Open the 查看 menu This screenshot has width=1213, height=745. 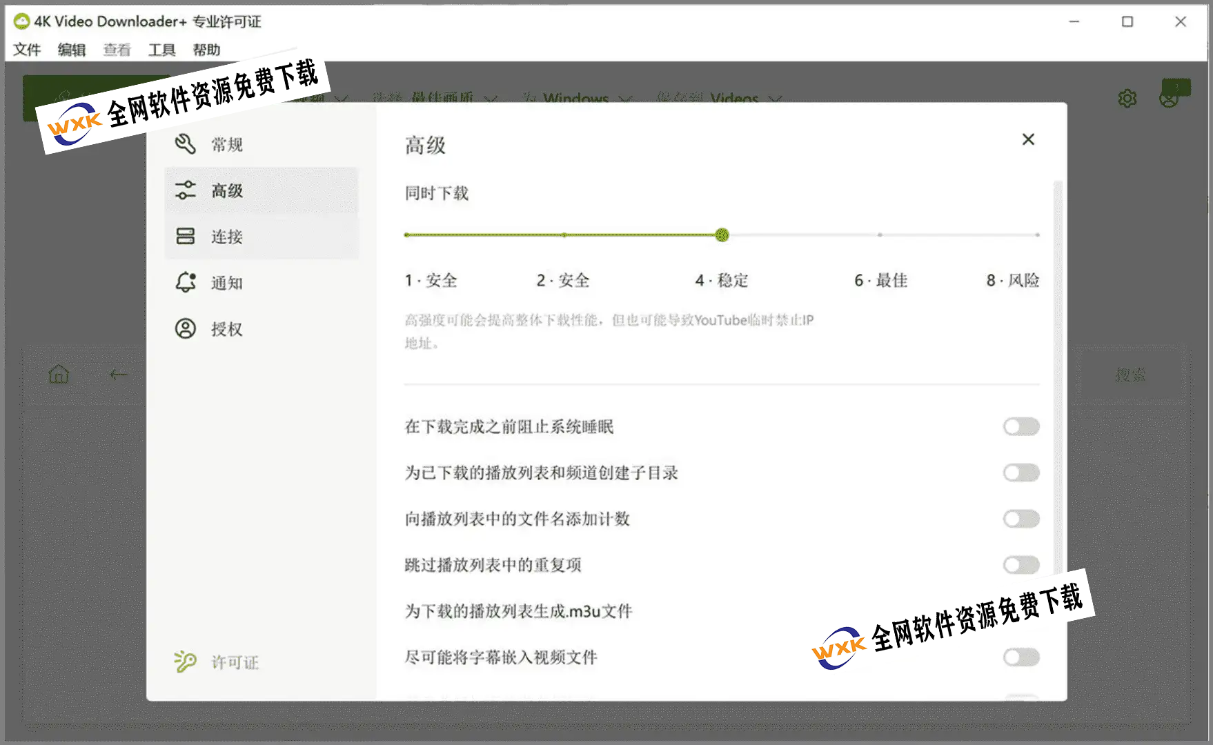117,50
